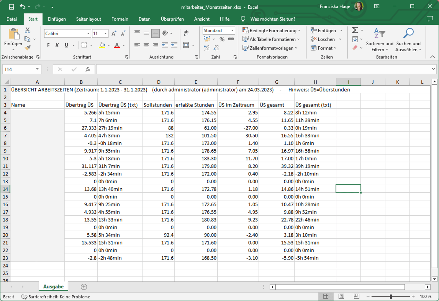
Task: Click the Cut scissors icon
Action: pos(27,30)
